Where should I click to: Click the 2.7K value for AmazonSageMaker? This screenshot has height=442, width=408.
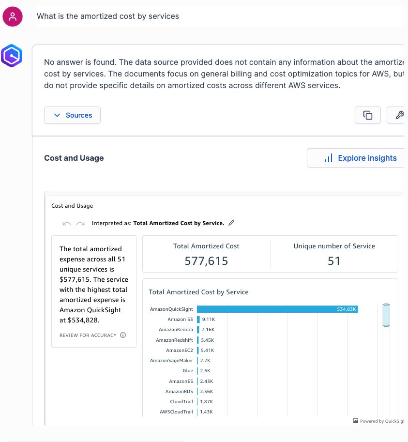pos(205,361)
